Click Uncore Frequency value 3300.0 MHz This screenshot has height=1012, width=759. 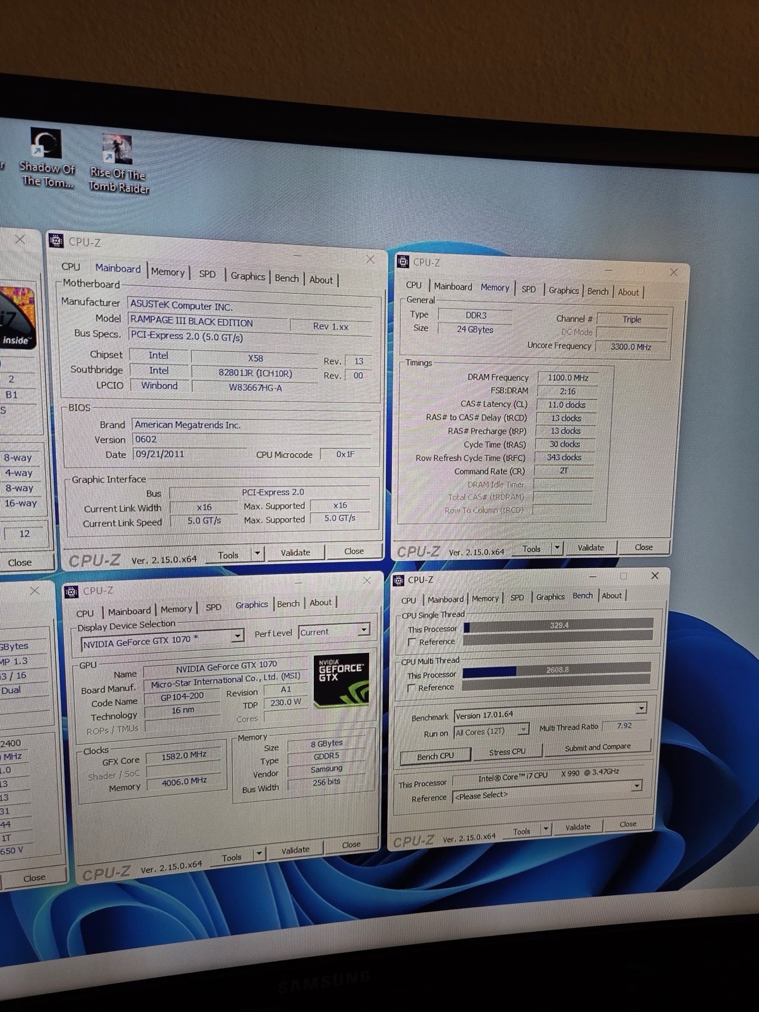[x=631, y=347]
